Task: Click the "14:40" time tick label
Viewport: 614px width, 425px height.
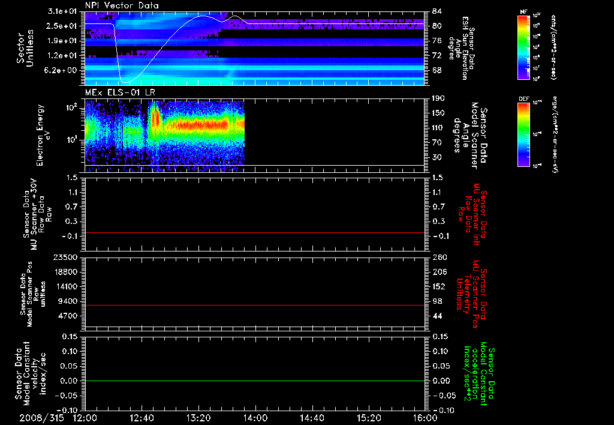Action: (x=312, y=418)
